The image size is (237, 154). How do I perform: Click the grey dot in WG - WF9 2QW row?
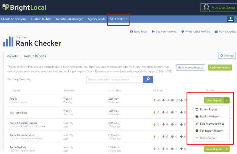tap(172, 112)
